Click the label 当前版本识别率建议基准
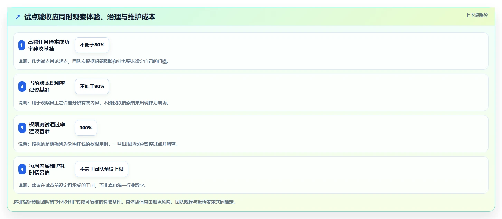This screenshot has width=502, height=219. (x=47, y=86)
